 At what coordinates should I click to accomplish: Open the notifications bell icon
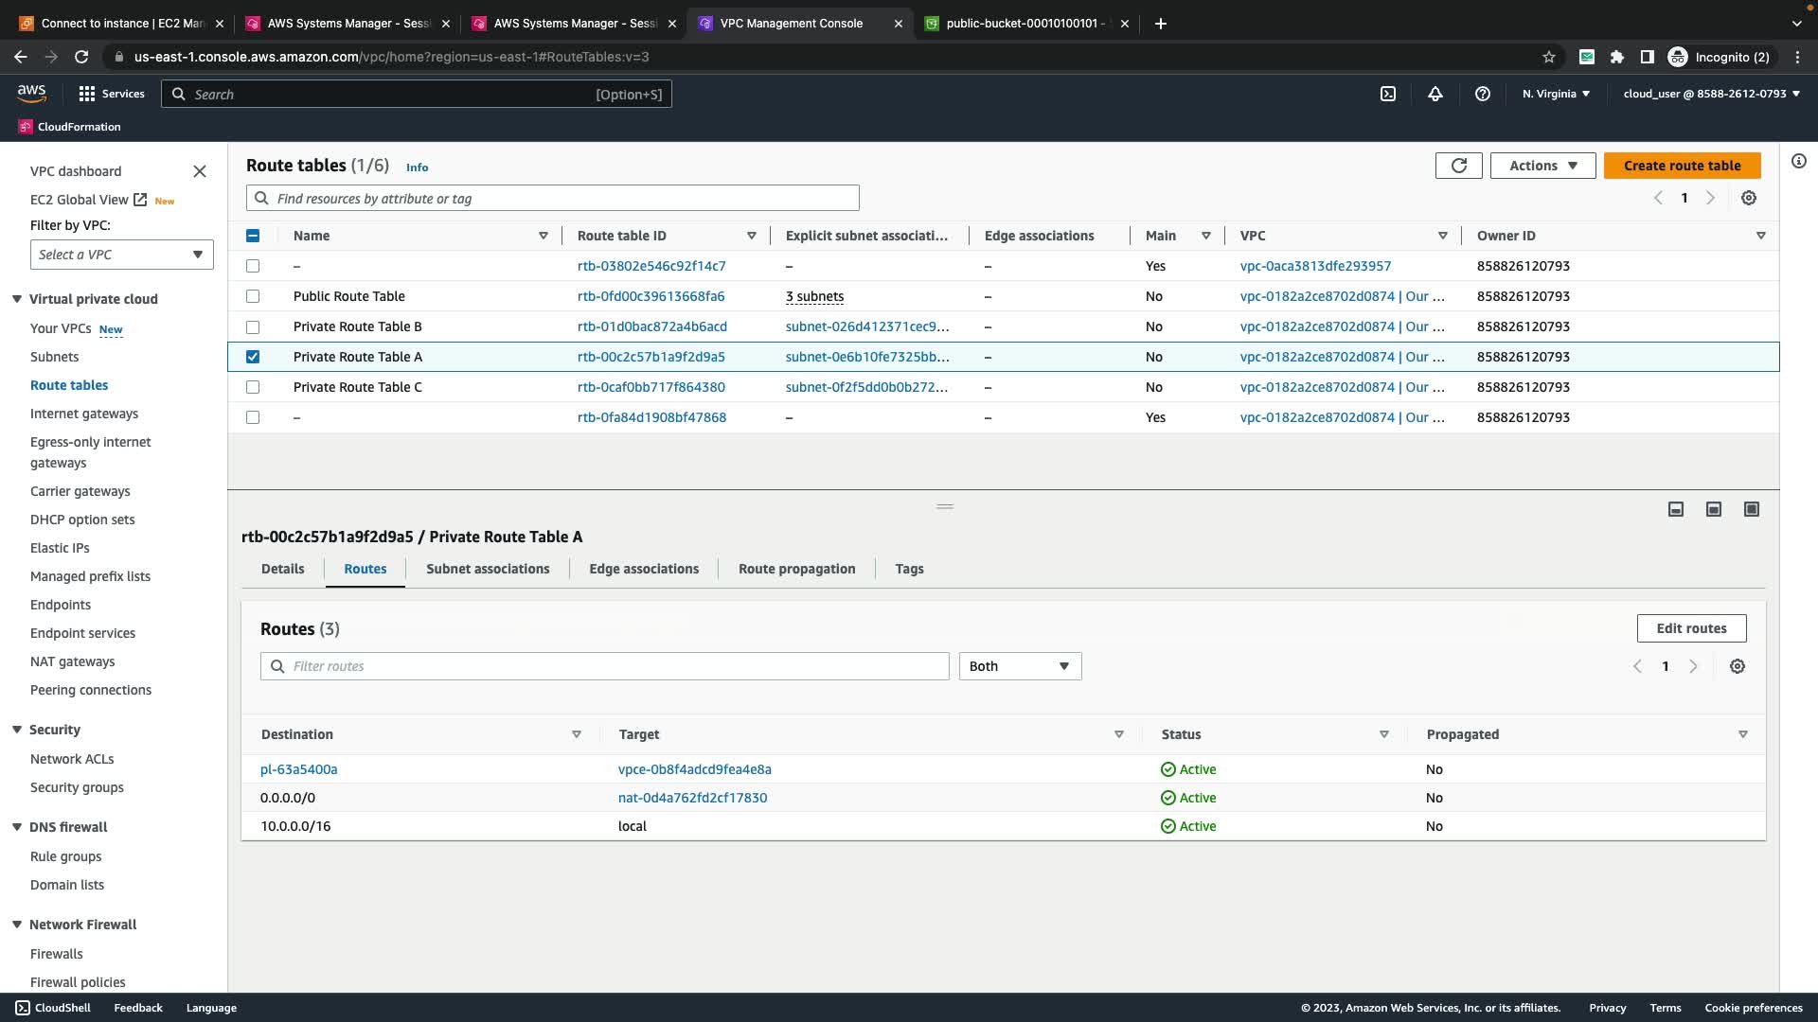1435,94
